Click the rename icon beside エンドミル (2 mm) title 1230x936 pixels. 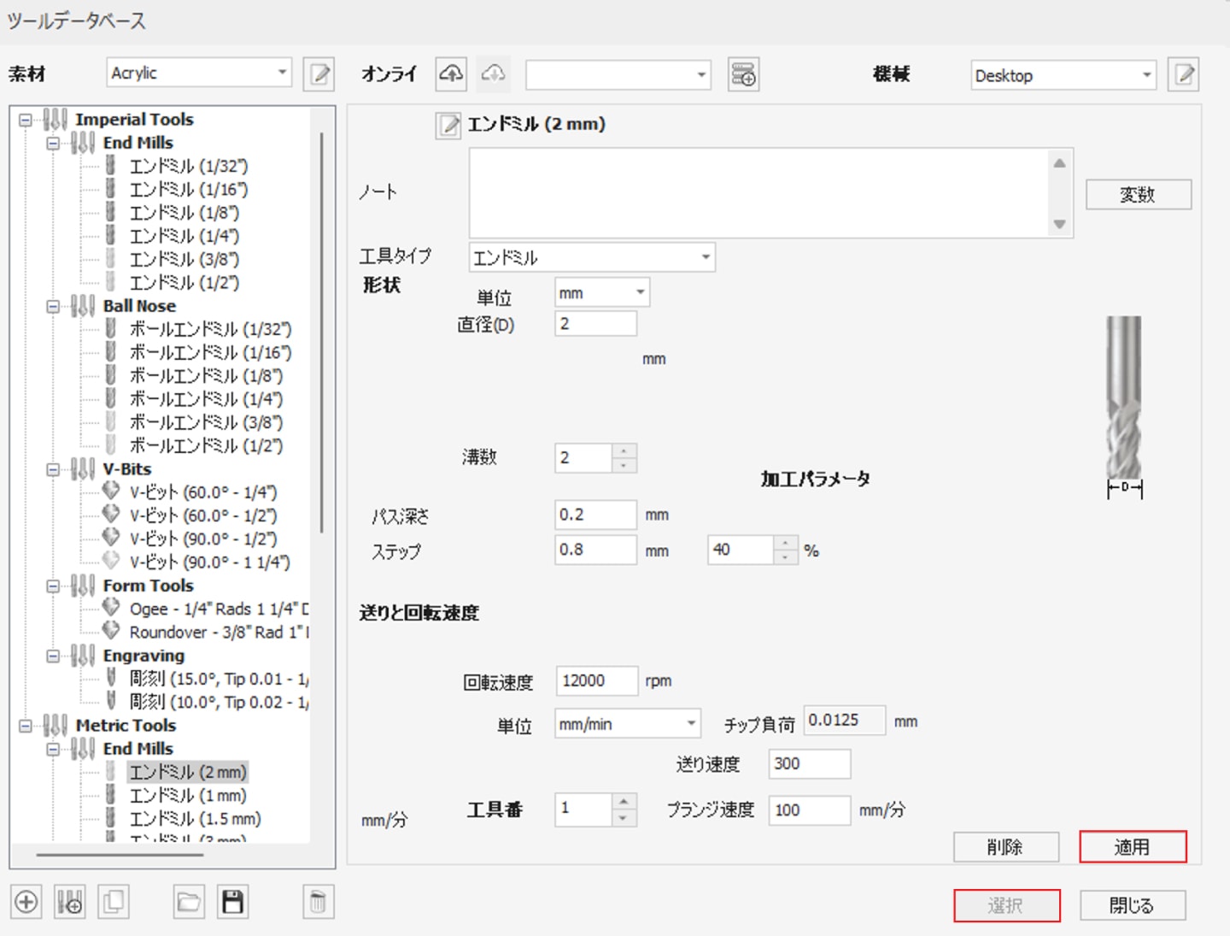448,126
